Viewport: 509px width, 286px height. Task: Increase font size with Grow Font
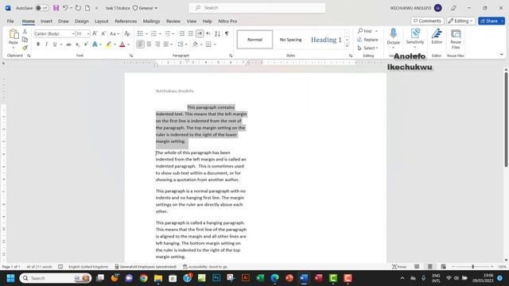click(95, 33)
